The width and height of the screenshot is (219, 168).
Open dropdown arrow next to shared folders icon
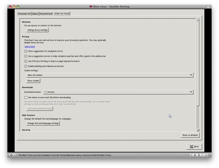click(207, 155)
